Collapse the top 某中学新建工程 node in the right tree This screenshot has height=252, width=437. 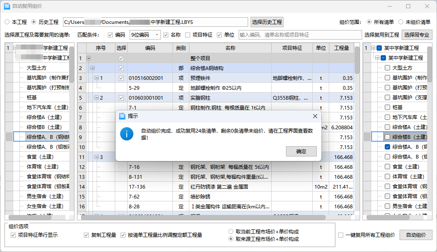(373, 48)
